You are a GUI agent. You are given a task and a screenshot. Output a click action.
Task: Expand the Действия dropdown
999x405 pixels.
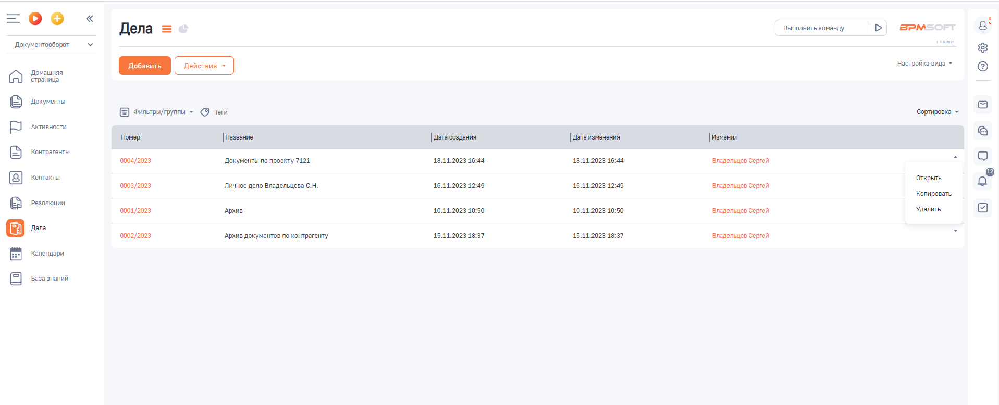204,66
